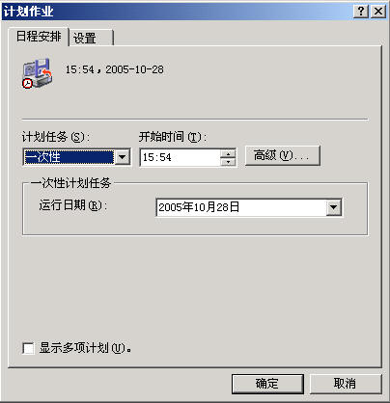Viewport: 390px width, 403px height.
Task: Click the 显示多项计划(U) label text
Action: coord(85,348)
